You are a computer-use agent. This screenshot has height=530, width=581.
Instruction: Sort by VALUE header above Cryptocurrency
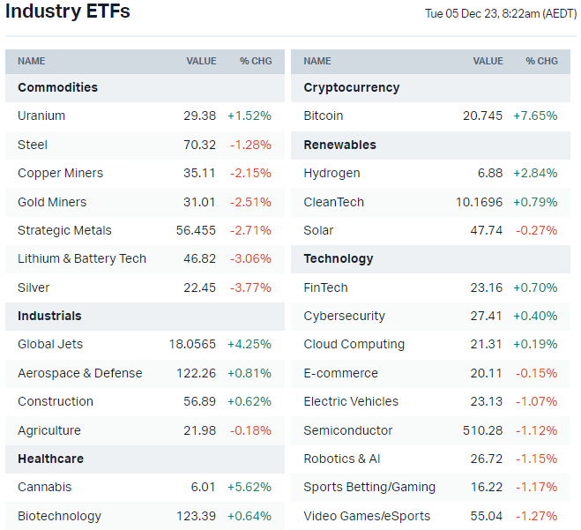click(x=488, y=61)
